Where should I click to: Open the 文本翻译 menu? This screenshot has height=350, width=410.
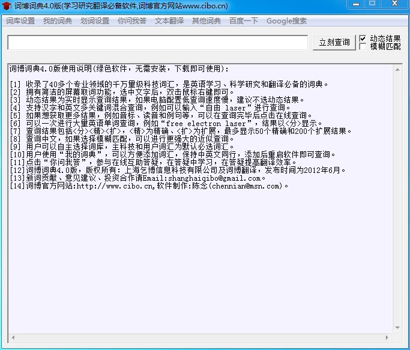point(169,21)
